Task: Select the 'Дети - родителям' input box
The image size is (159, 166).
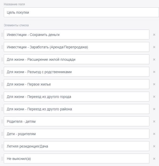Action: tap(76, 134)
